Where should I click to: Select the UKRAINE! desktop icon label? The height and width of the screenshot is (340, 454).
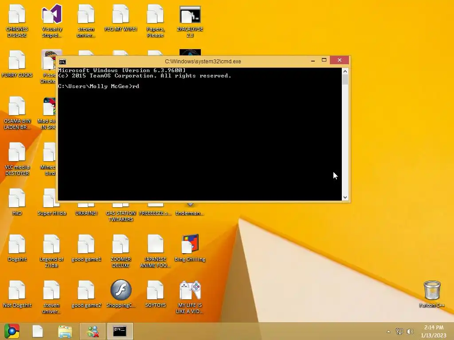tap(86, 213)
